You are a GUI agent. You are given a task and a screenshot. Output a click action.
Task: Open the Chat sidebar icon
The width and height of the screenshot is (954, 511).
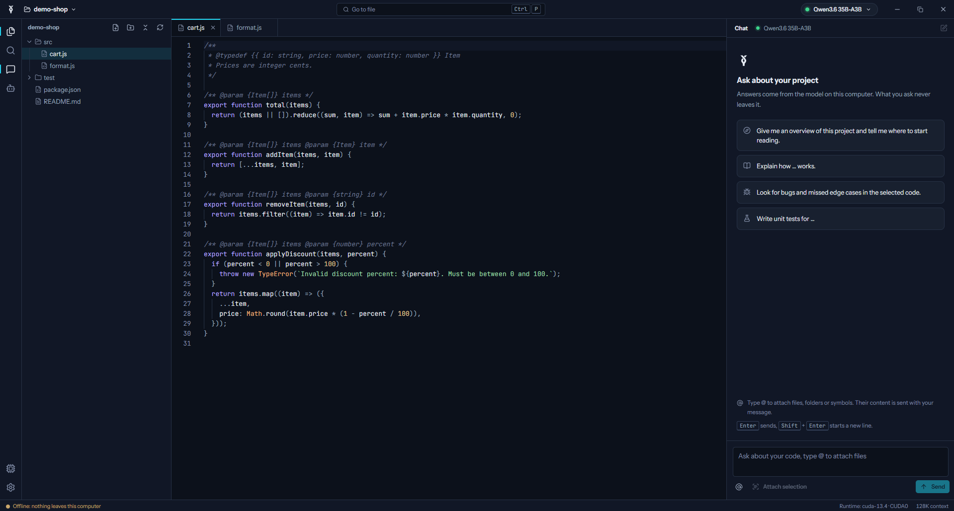pyautogui.click(x=10, y=69)
